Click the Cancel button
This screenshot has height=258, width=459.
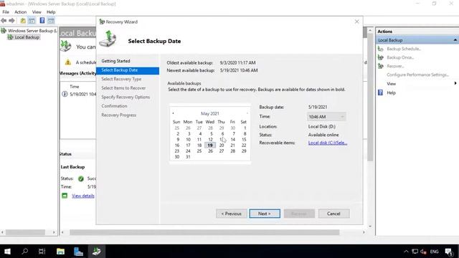click(x=333, y=214)
